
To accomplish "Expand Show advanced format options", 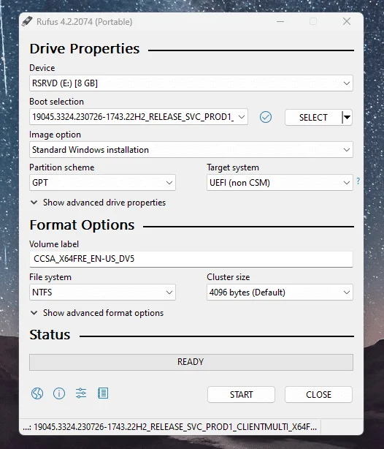I will coord(97,313).
